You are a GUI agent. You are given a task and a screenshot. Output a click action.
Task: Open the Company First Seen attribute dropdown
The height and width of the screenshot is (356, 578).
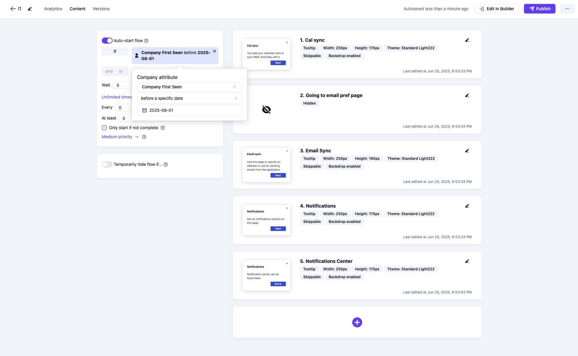pyautogui.click(x=189, y=87)
